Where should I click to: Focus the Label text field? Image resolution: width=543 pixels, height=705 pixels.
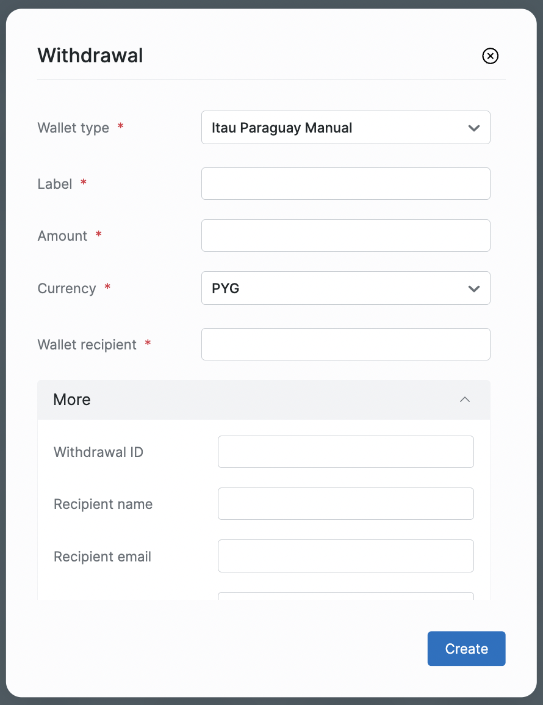point(345,183)
